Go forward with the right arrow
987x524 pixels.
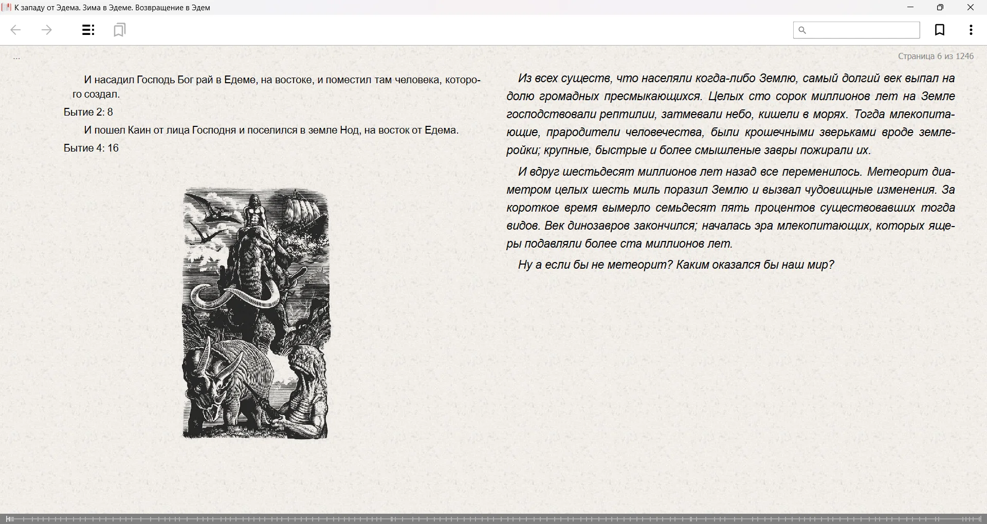tap(47, 30)
